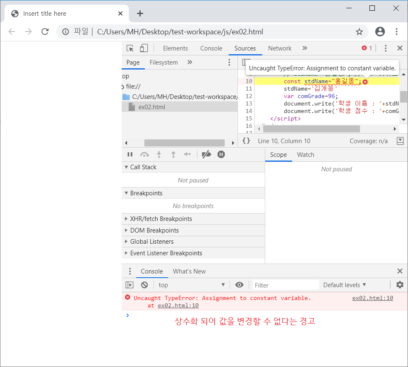The width and height of the screenshot is (408, 367).
Task: Switch to the Console tab in DevTools header
Action: tap(211, 48)
